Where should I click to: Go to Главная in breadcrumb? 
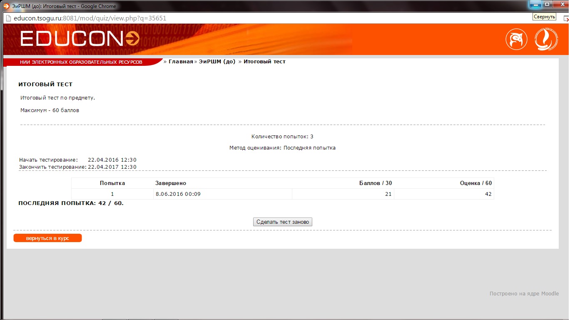pyautogui.click(x=181, y=62)
